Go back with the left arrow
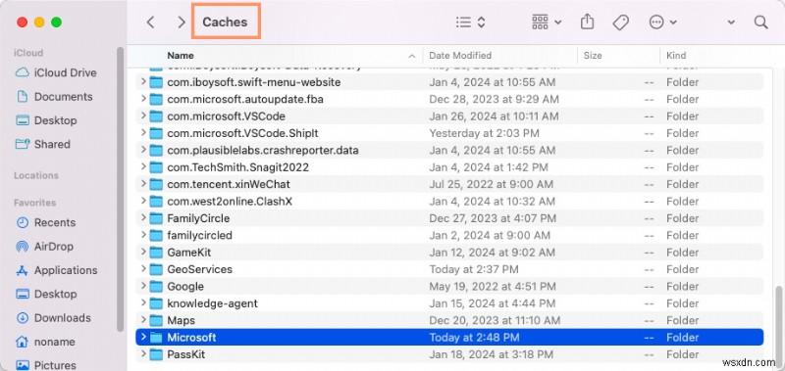The width and height of the screenshot is (785, 371). coord(150,22)
